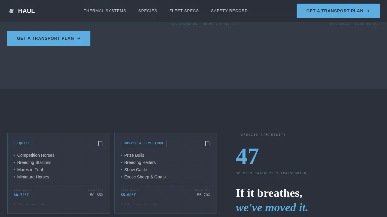Click the Bovine & Livestock card icon
This screenshot has width=387, height=217.
207,144
